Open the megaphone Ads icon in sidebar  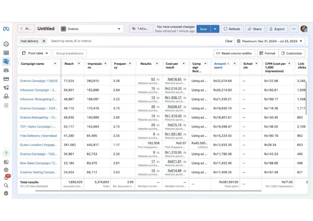click(6, 88)
